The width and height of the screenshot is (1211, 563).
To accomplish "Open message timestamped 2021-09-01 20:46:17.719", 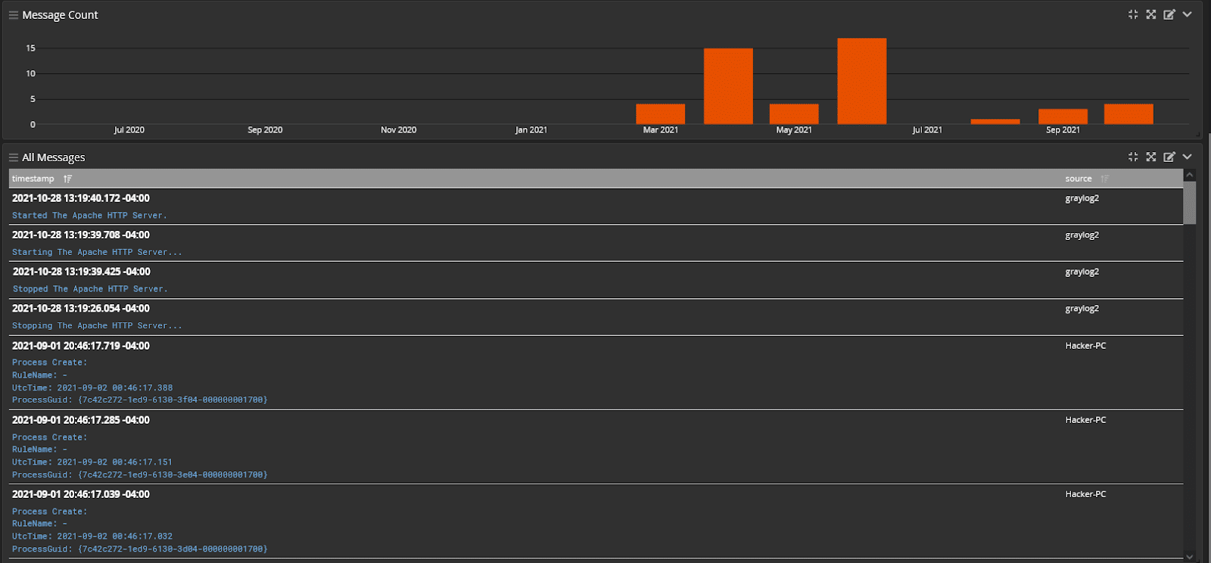I will click(x=81, y=346).
